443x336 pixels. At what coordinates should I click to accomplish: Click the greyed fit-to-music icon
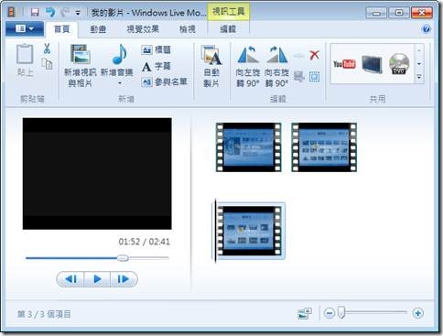[298, 56]
